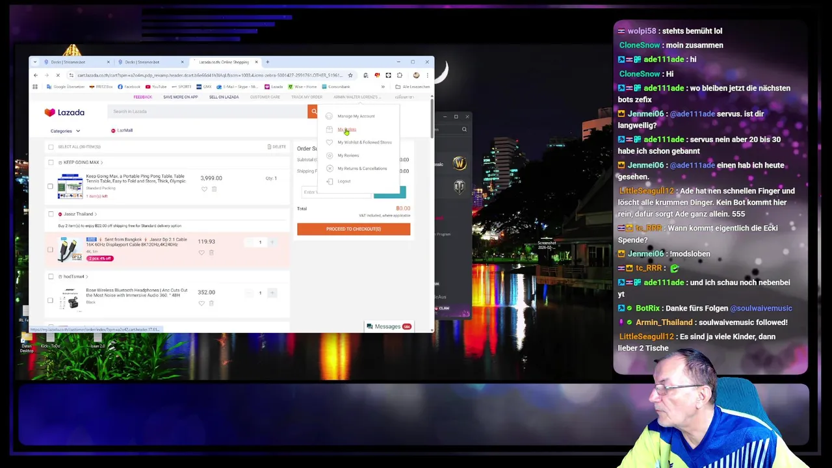The height and width of the screenshot is (468, 832).
Task: Check the hodTsmx4 store checkbox
Action: (51, 276)
